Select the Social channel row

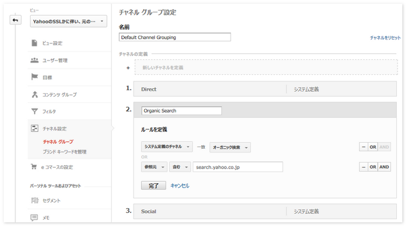[x=265, y=211]
